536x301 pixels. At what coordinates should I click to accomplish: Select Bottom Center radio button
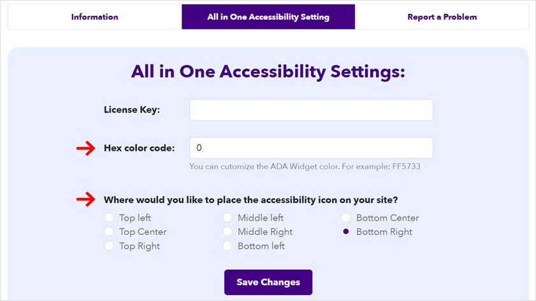coord(346,218)
